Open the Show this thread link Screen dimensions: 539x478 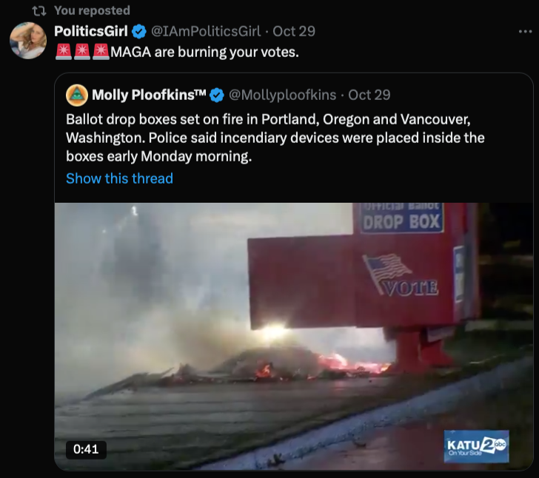(119, 178)
